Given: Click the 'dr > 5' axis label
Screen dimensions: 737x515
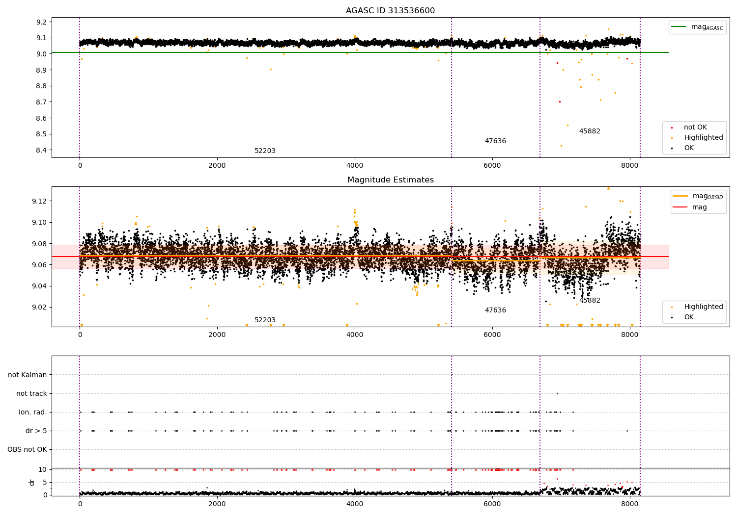Looking at the screenshot, I should (x=36, y=431).
